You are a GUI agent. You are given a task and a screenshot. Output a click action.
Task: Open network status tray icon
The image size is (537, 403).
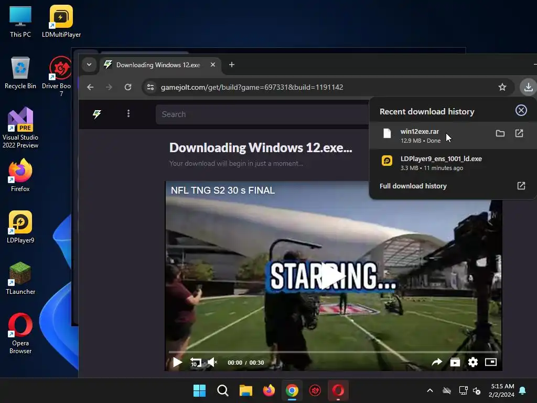463,390
